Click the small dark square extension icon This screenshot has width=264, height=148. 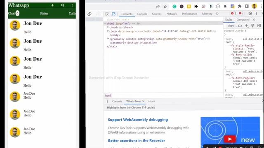pyautogui.click(x=225, y=7)
